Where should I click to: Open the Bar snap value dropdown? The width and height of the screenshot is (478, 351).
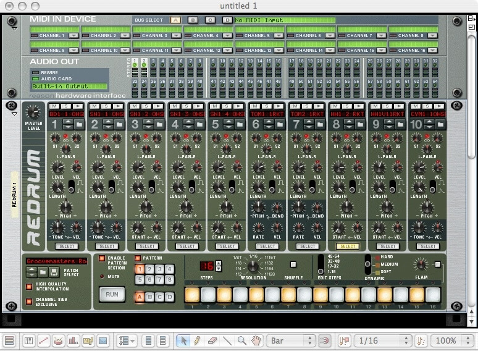coord(291,340)
